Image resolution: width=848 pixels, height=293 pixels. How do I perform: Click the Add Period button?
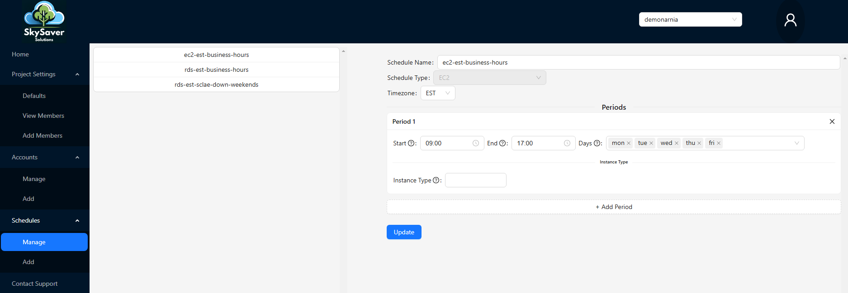pos(614,207)
